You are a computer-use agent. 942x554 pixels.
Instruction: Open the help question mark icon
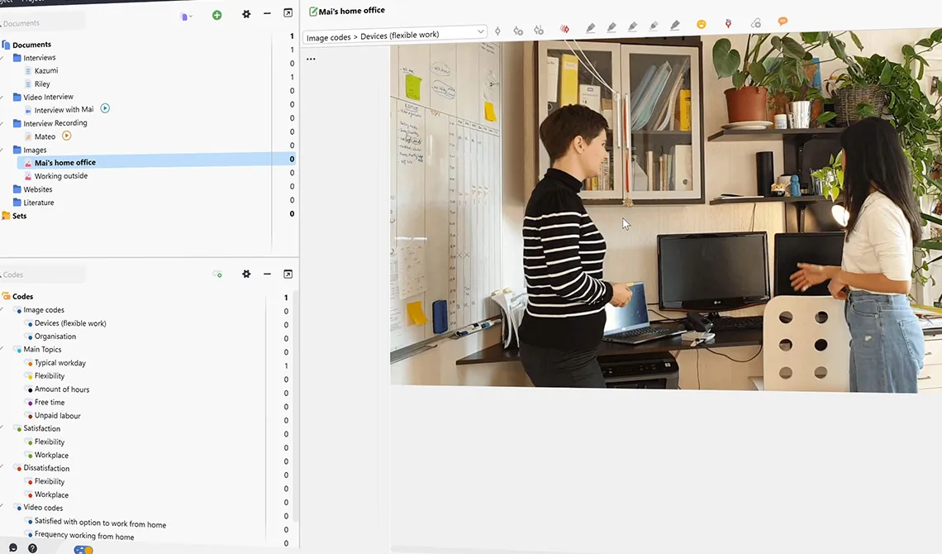(32, 548)
